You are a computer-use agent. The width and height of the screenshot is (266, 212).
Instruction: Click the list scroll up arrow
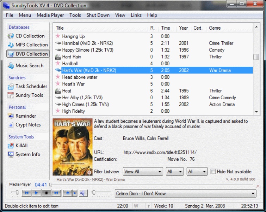(256, 27)
